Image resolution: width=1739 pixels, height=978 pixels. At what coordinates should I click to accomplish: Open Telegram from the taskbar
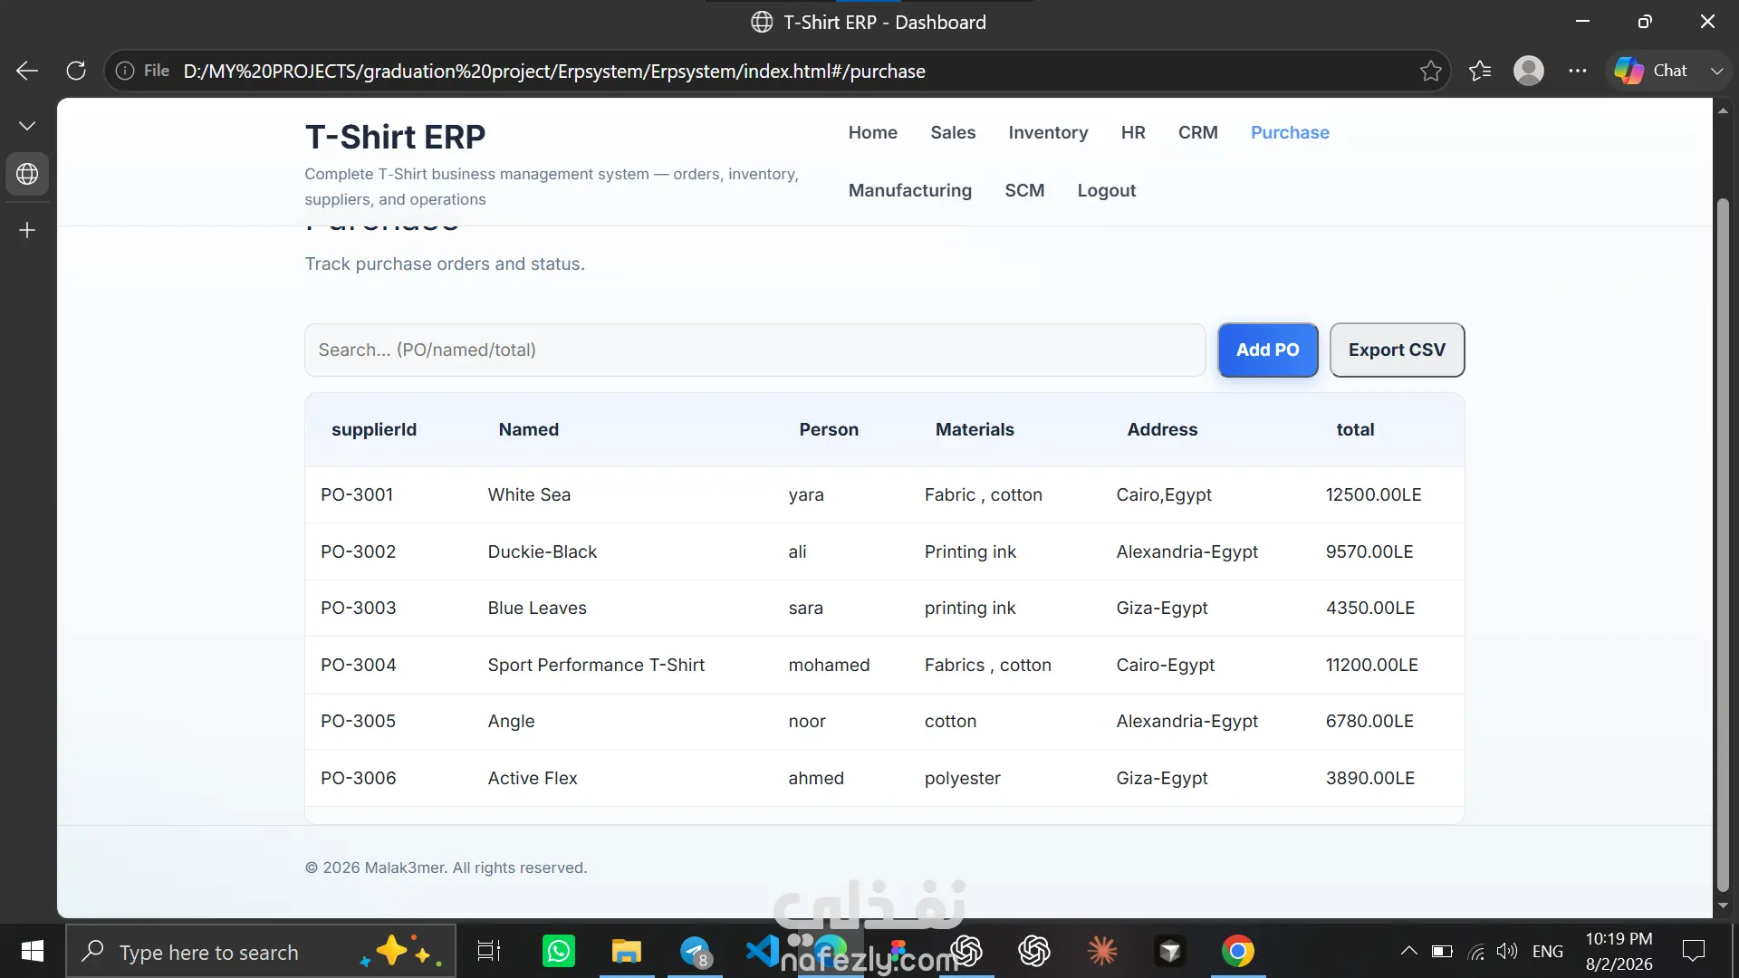point(696,951)
